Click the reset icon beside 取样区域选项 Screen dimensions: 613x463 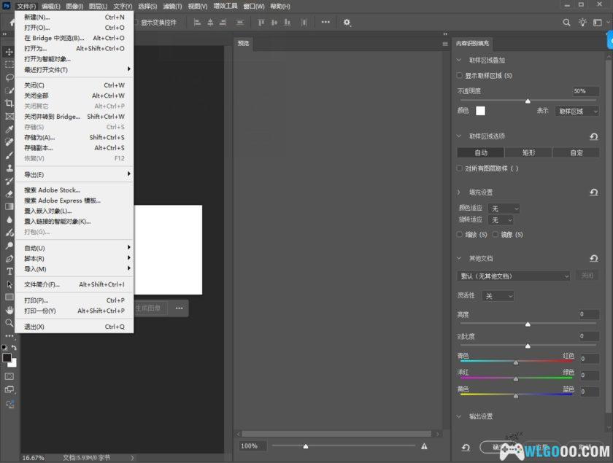595,137
